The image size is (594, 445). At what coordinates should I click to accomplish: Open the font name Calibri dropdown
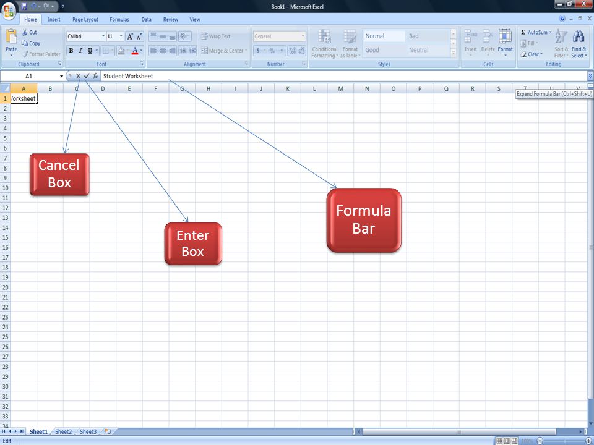(103, 36)
